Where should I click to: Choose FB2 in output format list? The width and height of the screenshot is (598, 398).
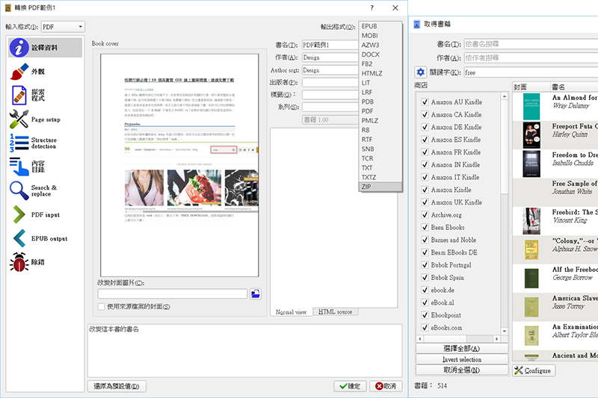pyautogui.click(x=380, y=64)
